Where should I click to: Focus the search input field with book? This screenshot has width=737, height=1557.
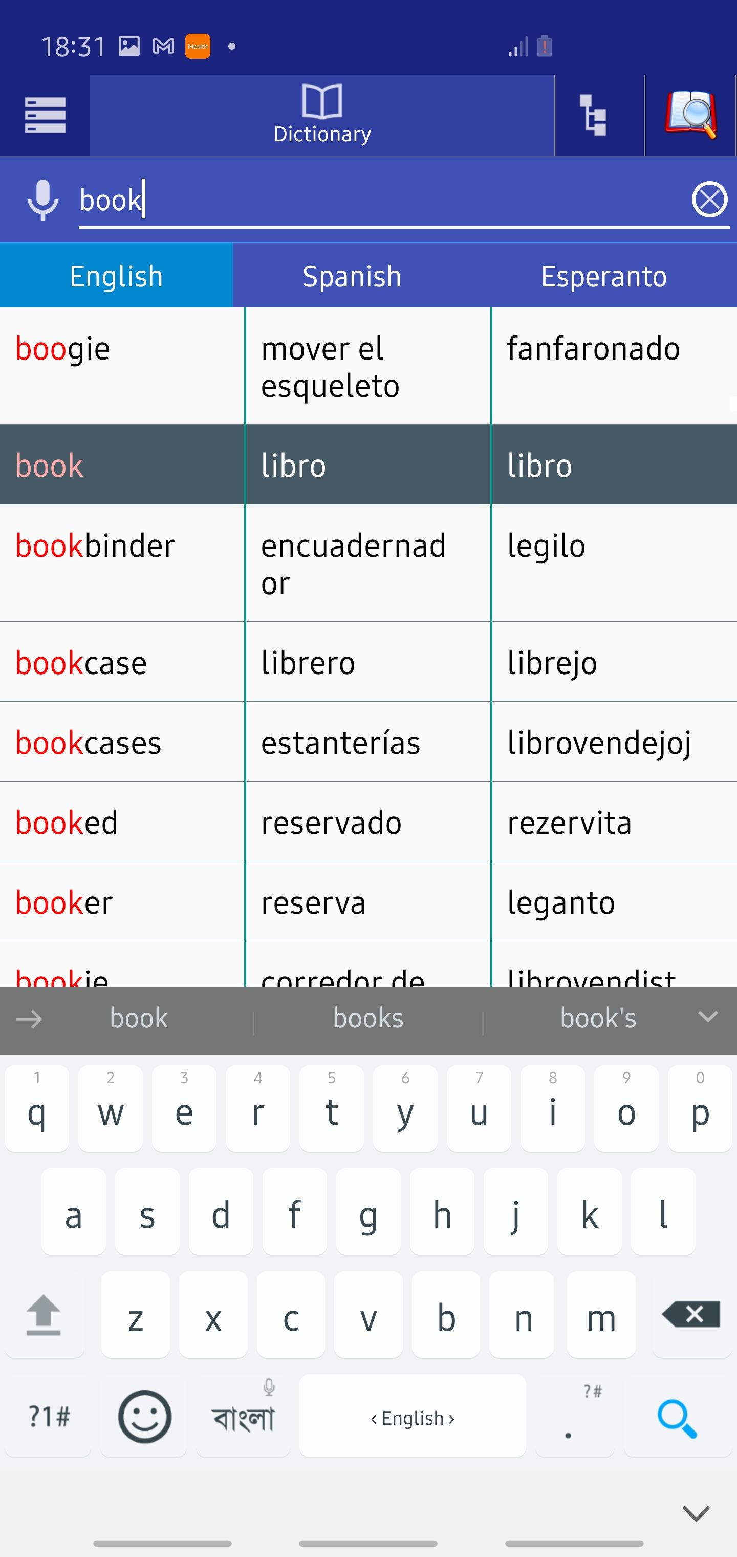point(384,200)
